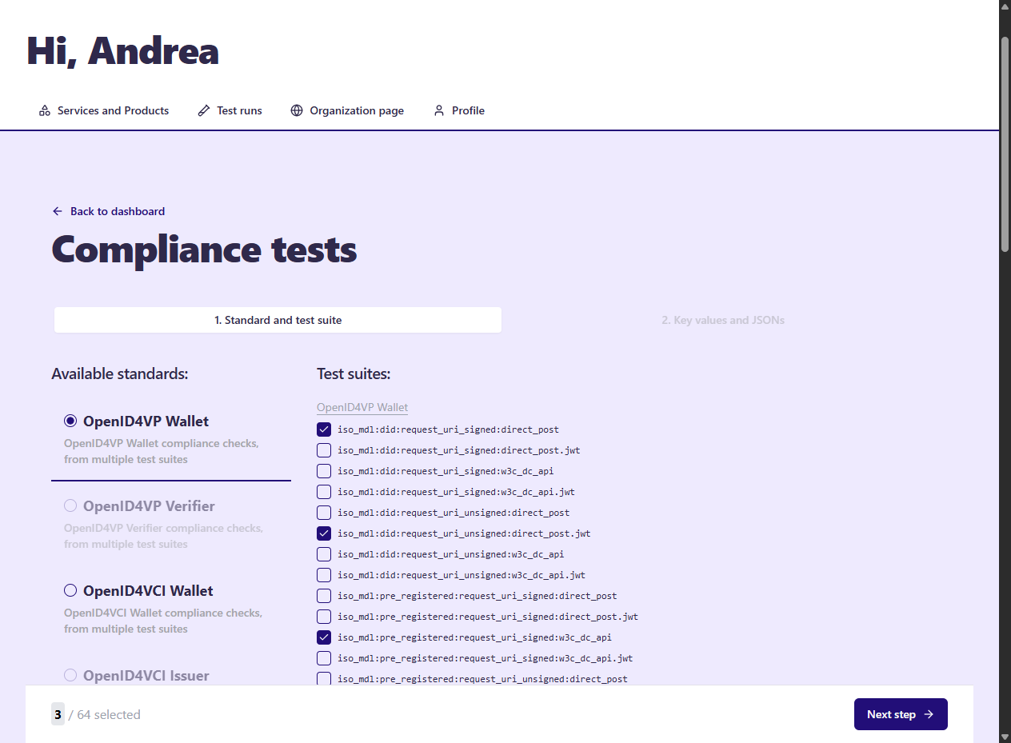Click the back arrow icon beside Back to dashboard
Screen dimensions: 1011x743
[x=58, y=211]
